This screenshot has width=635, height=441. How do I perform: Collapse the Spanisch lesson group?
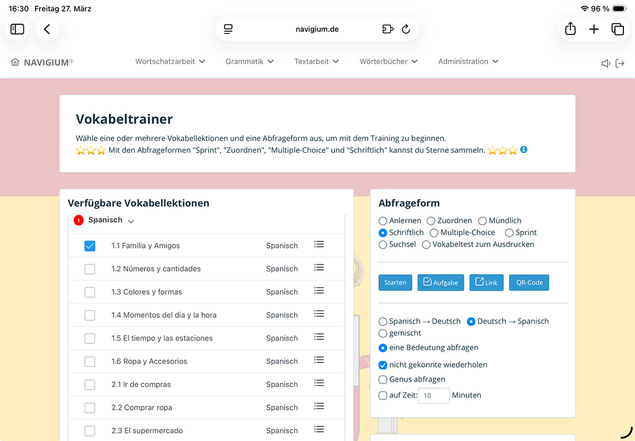(131, 221)
